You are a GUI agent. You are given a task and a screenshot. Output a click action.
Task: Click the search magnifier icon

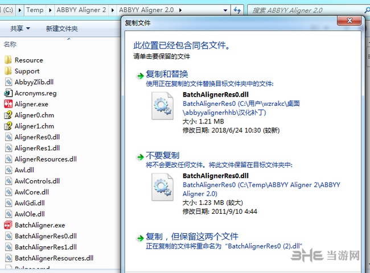[x=367, y=10]
